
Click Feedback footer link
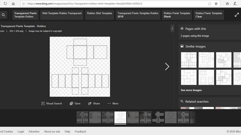pyautogui.click(x=80, y=132)
